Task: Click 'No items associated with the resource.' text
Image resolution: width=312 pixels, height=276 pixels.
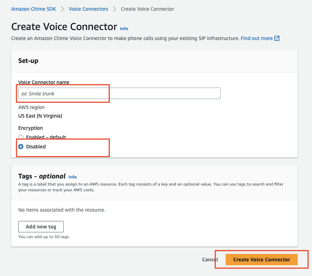Action: tap(62, 210)
